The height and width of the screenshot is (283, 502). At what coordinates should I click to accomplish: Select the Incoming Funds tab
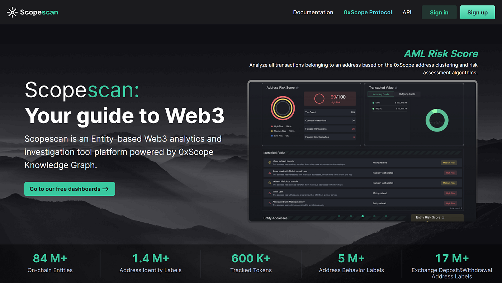(x=381, y=94)
